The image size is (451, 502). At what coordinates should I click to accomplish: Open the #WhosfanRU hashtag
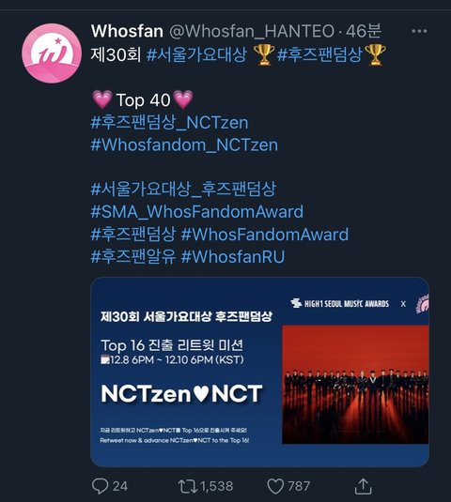(233, 257)
